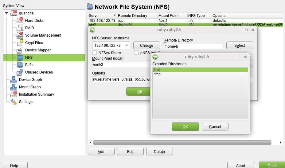Open the NFS Server Hostname dropdown
285x168 pixels.
(127, 46)
